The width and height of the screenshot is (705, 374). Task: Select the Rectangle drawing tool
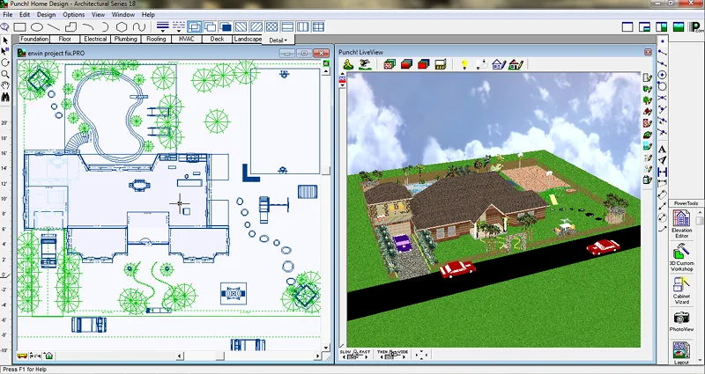click(x=20, y=27)
